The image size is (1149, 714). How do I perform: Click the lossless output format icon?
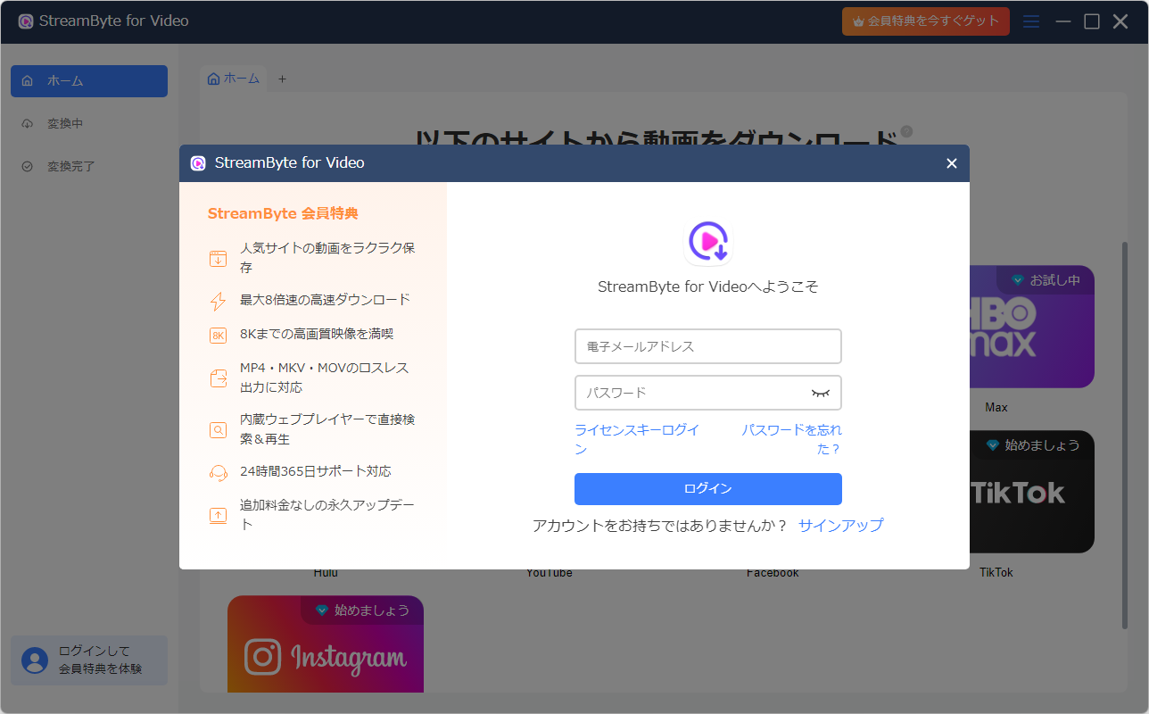pos(218,378)
